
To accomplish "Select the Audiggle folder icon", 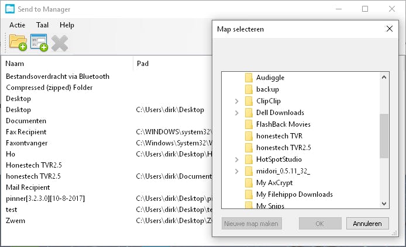I will 248,78.
